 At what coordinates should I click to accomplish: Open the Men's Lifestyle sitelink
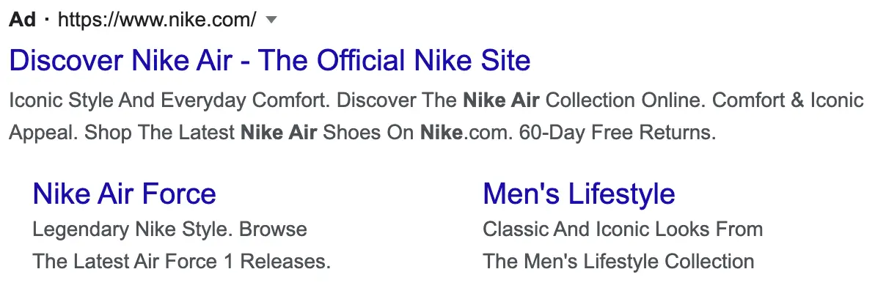(579, 194)
